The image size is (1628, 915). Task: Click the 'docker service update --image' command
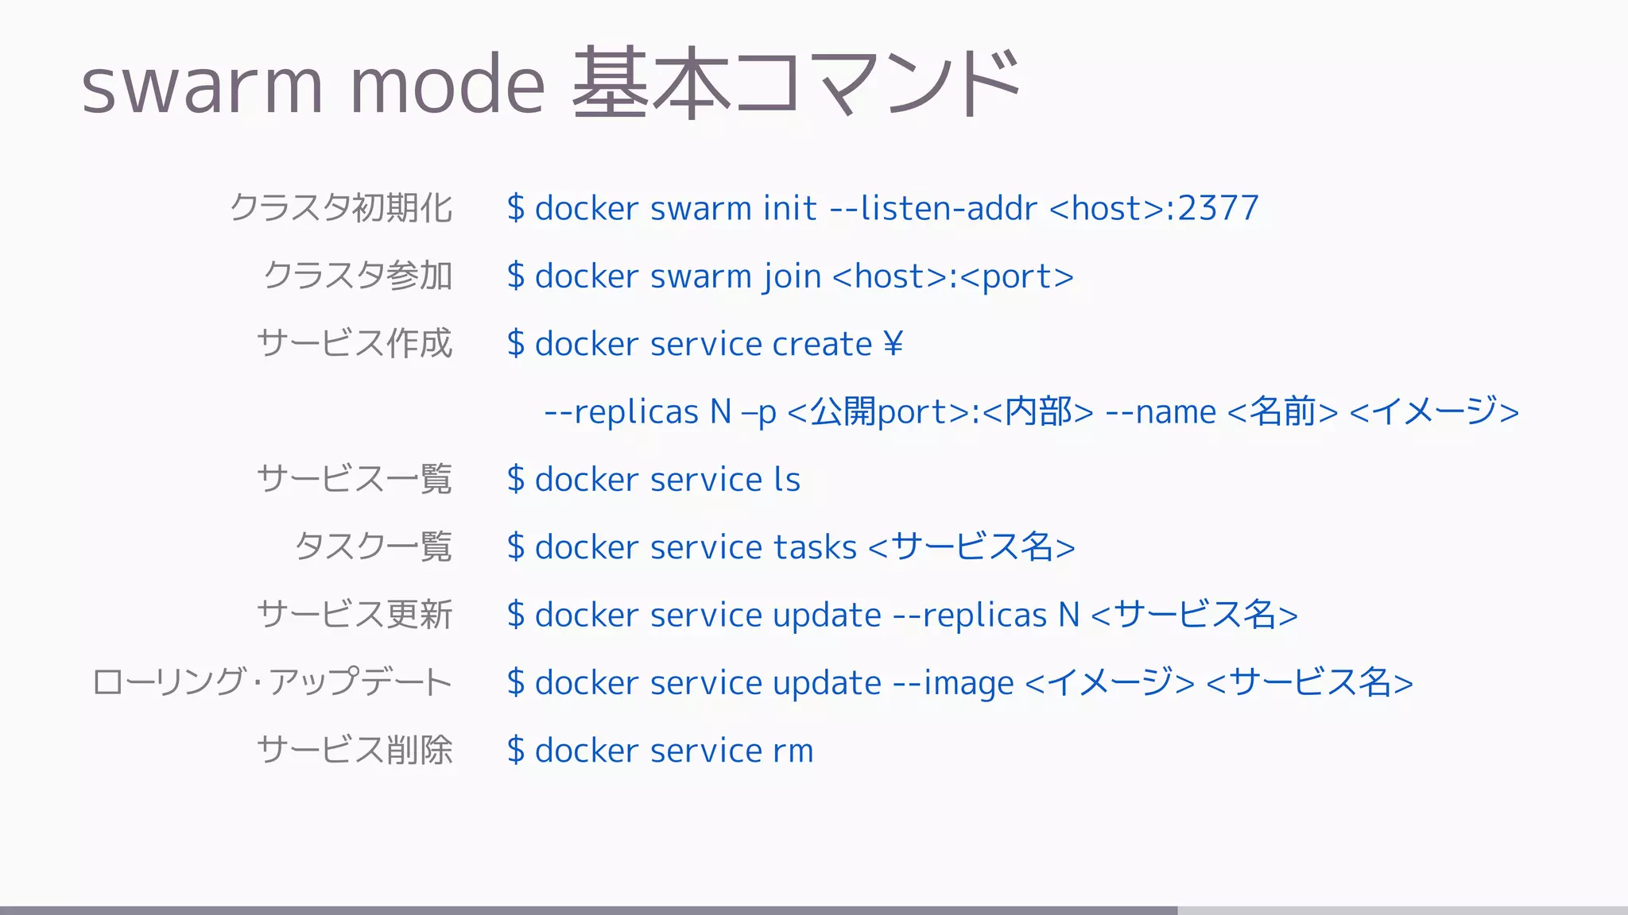(x=960, y=683)
